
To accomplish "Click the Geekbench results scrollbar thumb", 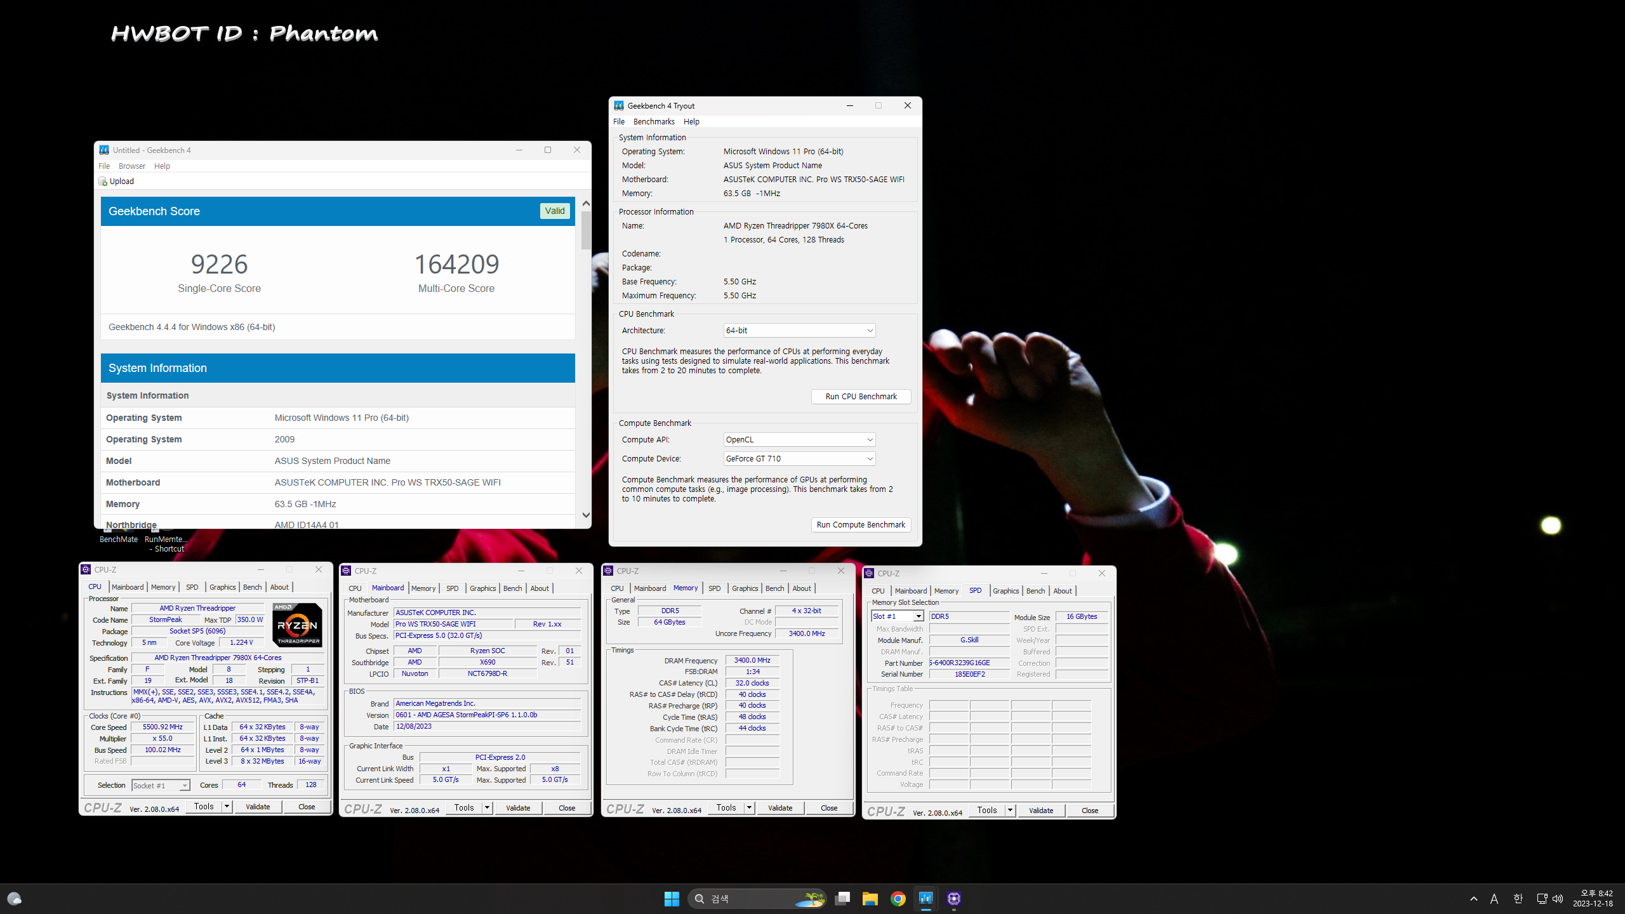I will coord(586,230).
